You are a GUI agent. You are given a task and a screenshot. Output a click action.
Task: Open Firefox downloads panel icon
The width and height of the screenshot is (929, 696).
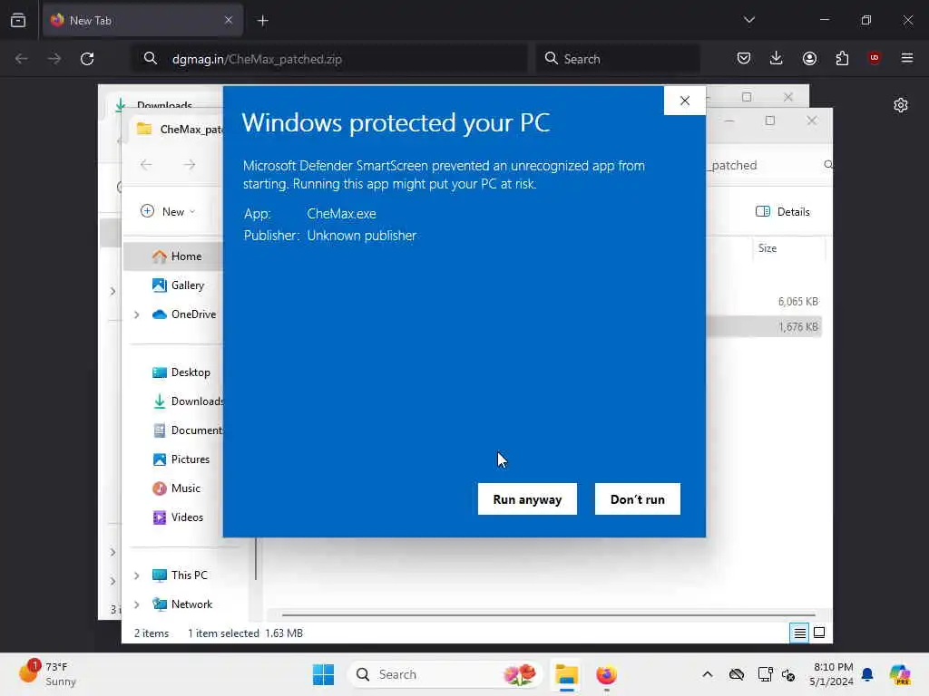tap(777, 58)
